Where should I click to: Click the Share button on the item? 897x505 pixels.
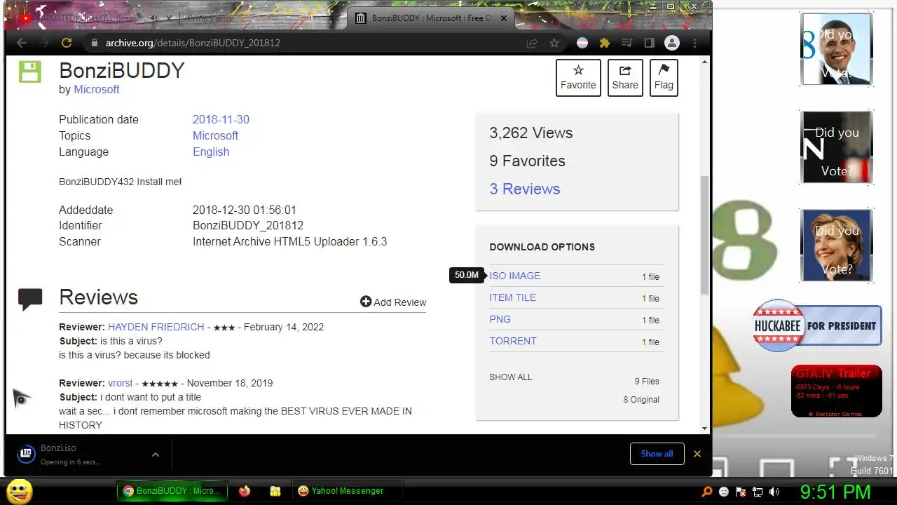(x=625, y=77)
